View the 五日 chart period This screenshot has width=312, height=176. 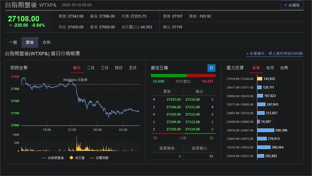tap(133, 68)
